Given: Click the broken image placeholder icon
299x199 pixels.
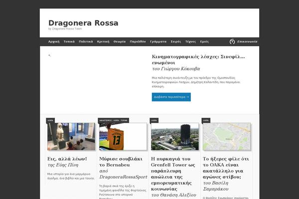Looking at the screenshot, I should tap(49, 55).
